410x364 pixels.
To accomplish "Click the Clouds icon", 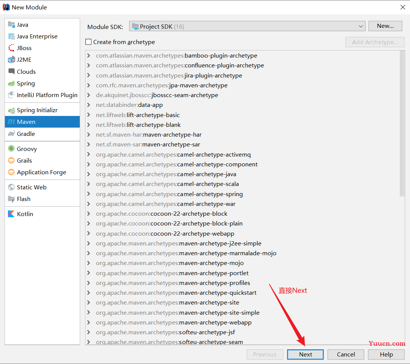I will pos(11,72).
